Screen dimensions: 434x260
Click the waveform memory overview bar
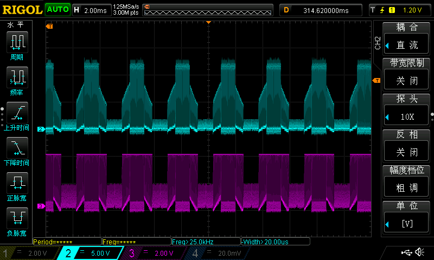pyautogui.click(x=208, y=10)
